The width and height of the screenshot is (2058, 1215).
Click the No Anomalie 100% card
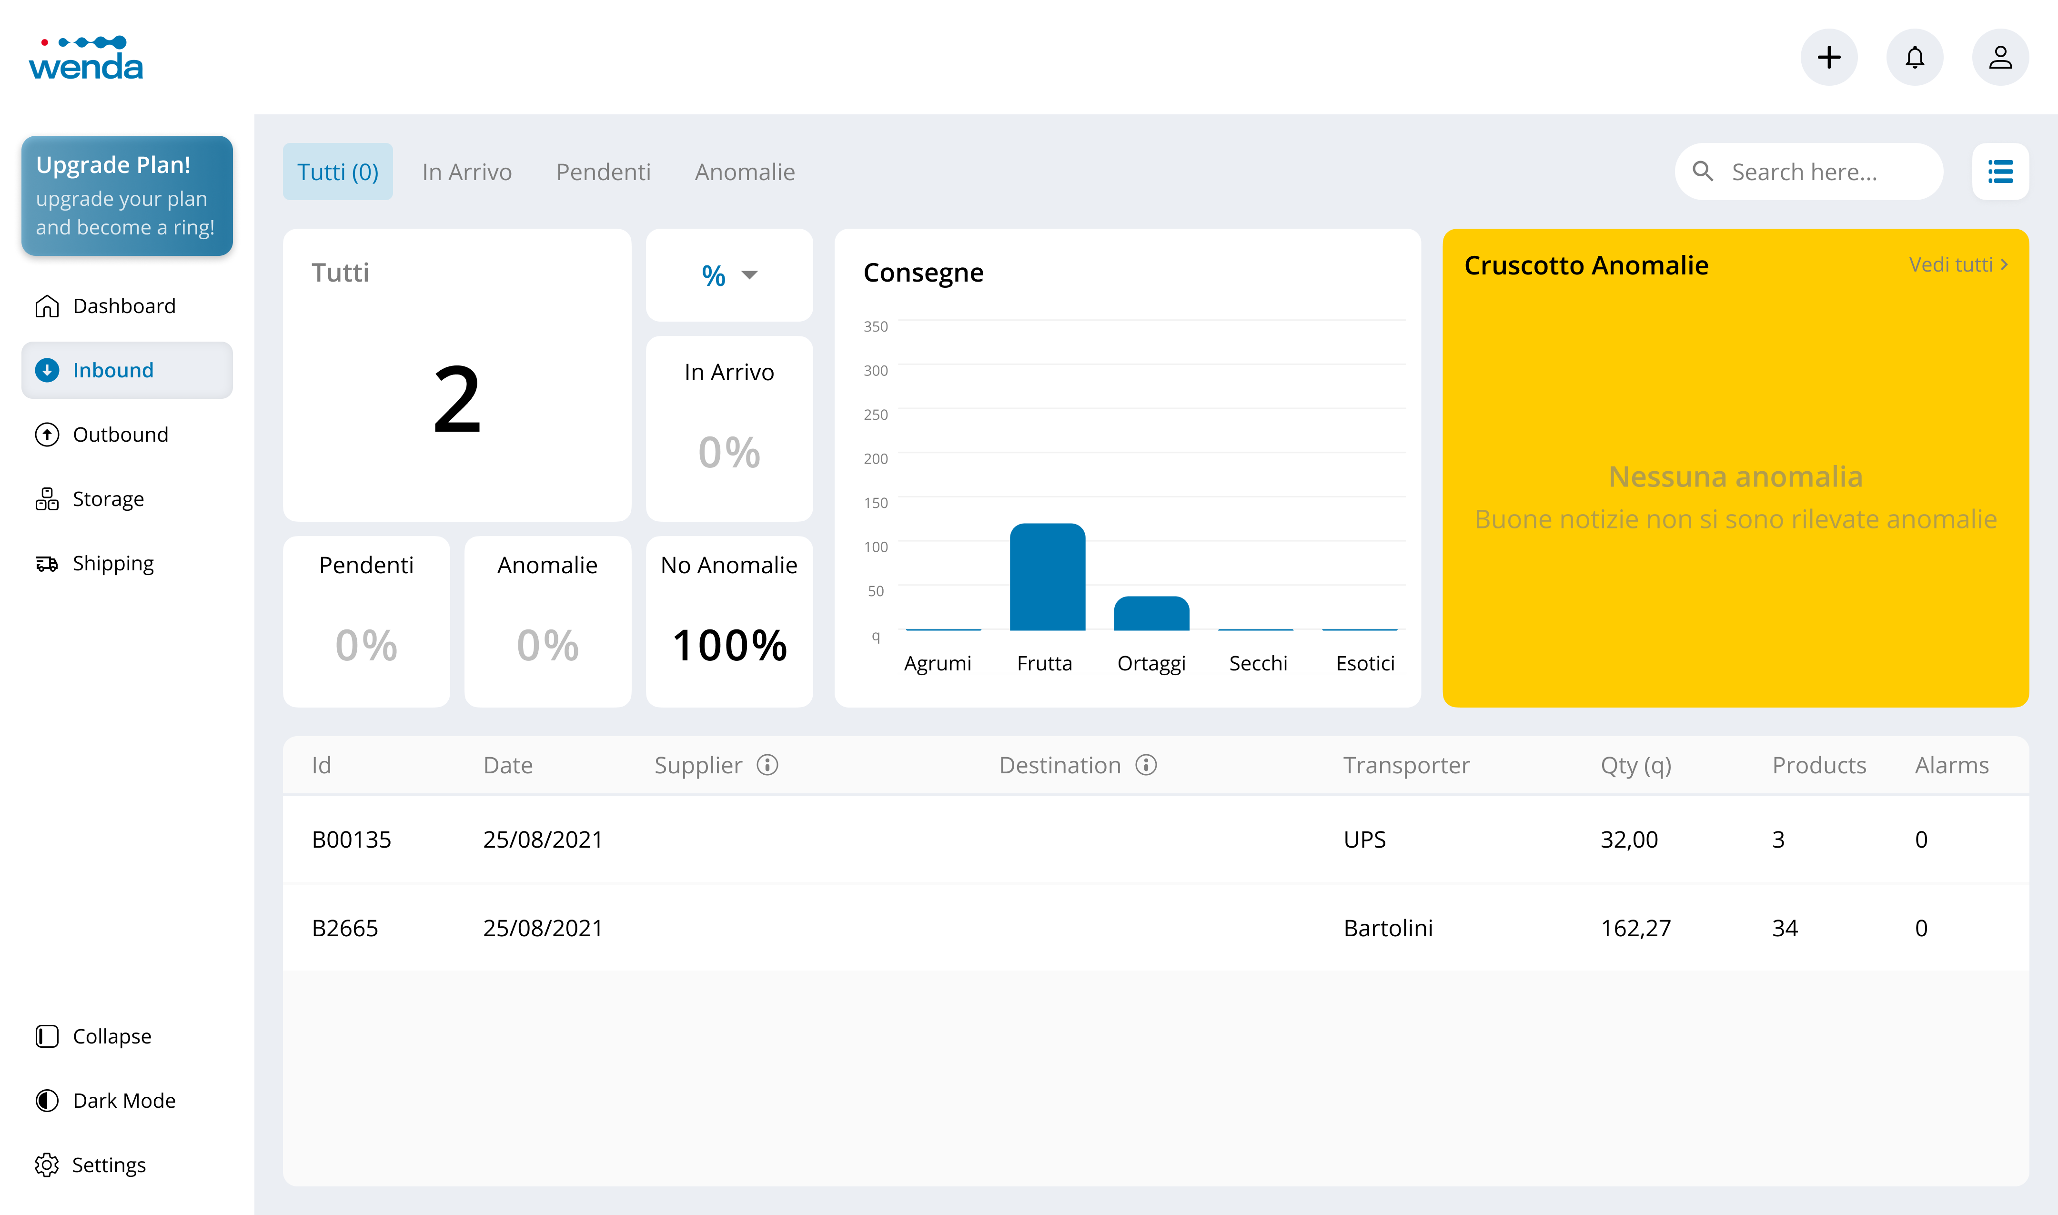pyautogui.click(x=729, y=621)
